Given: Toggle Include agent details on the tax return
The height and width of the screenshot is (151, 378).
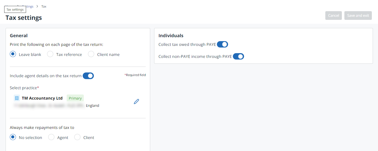Looking at the screenshot, I should click(88, 76).
